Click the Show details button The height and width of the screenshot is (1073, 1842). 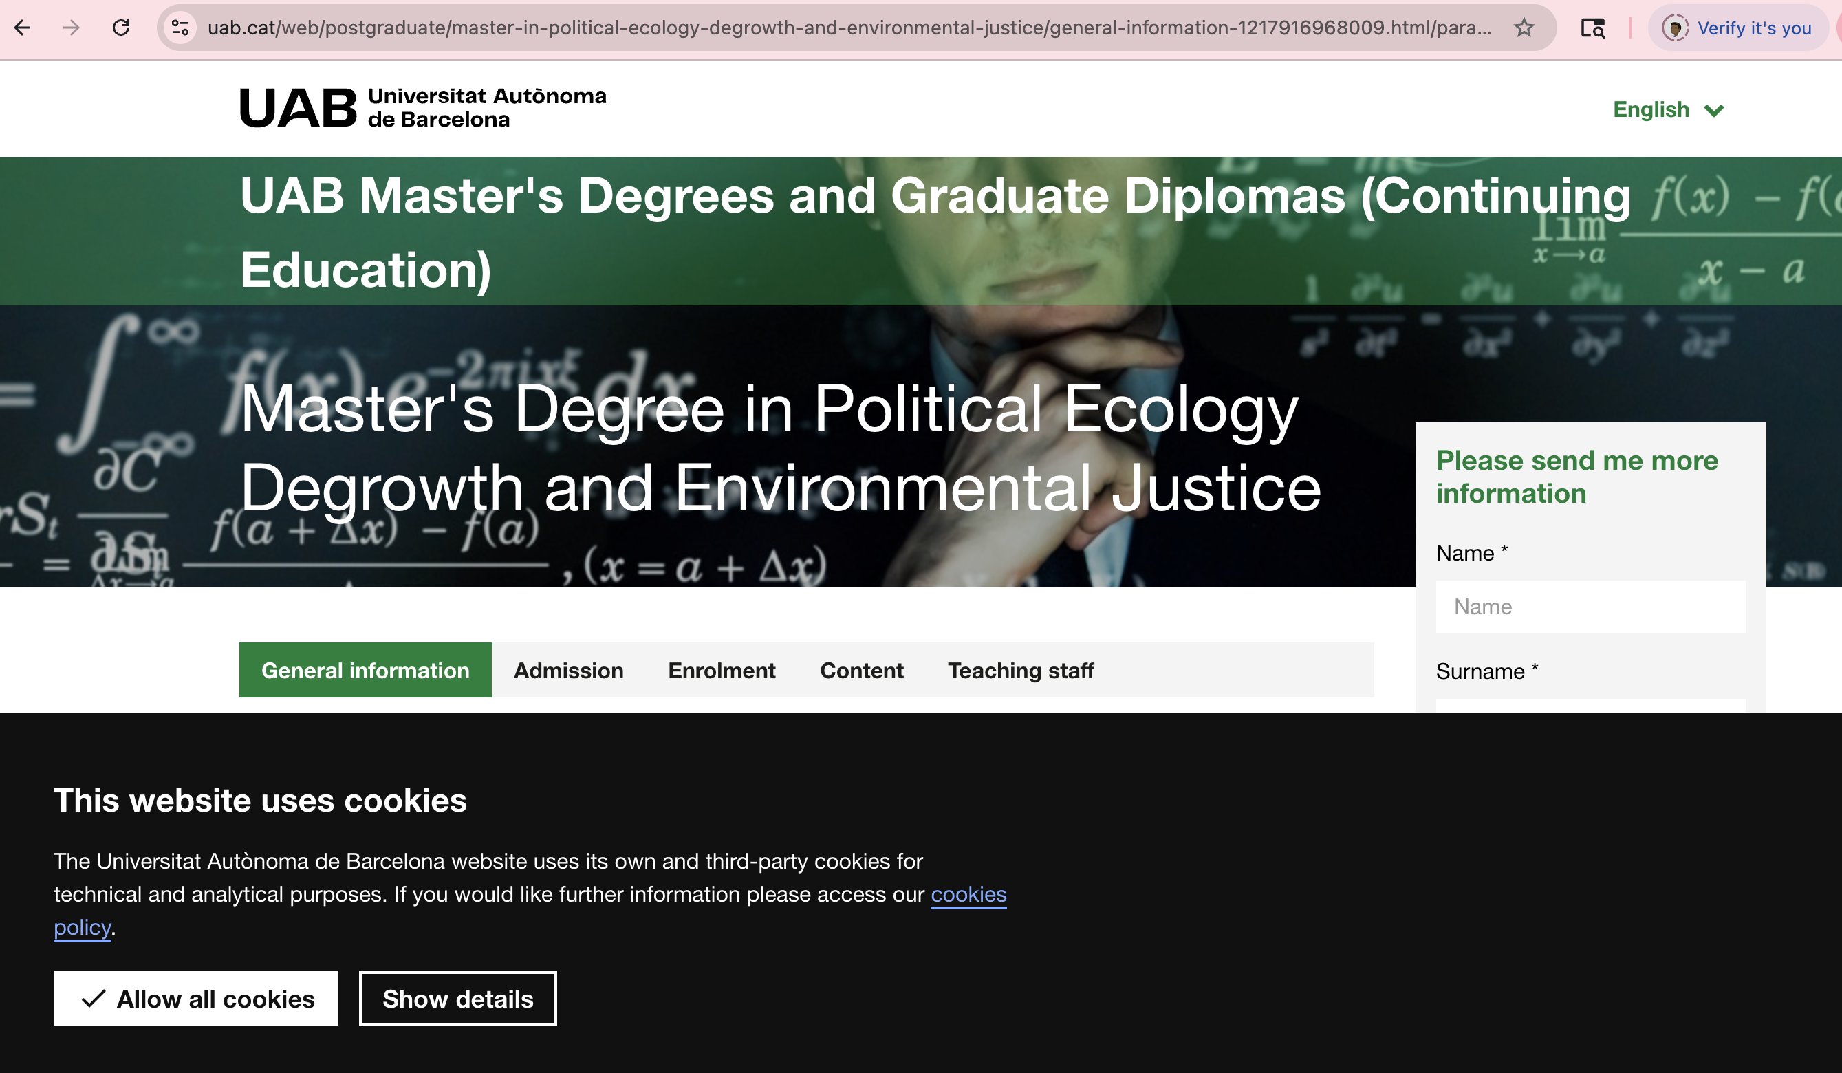(x=457, y=999)
